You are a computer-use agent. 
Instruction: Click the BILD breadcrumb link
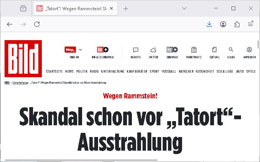tap(7, 82)
